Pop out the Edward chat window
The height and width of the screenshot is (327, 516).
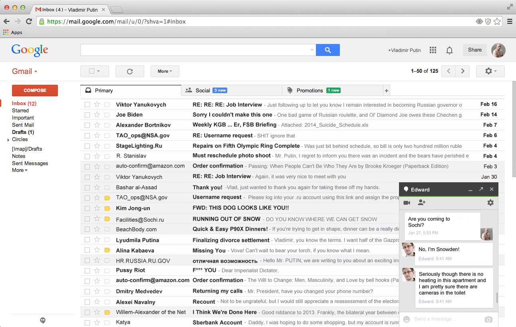click(x=481, y=189)
